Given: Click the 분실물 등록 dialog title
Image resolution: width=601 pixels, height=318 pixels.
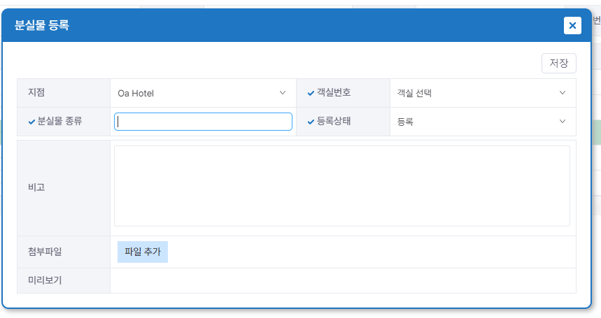Looking at the screenshot, I should (x=42, y=25).
